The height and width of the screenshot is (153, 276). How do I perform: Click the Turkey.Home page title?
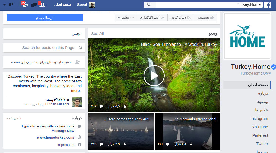coord(250,67)
